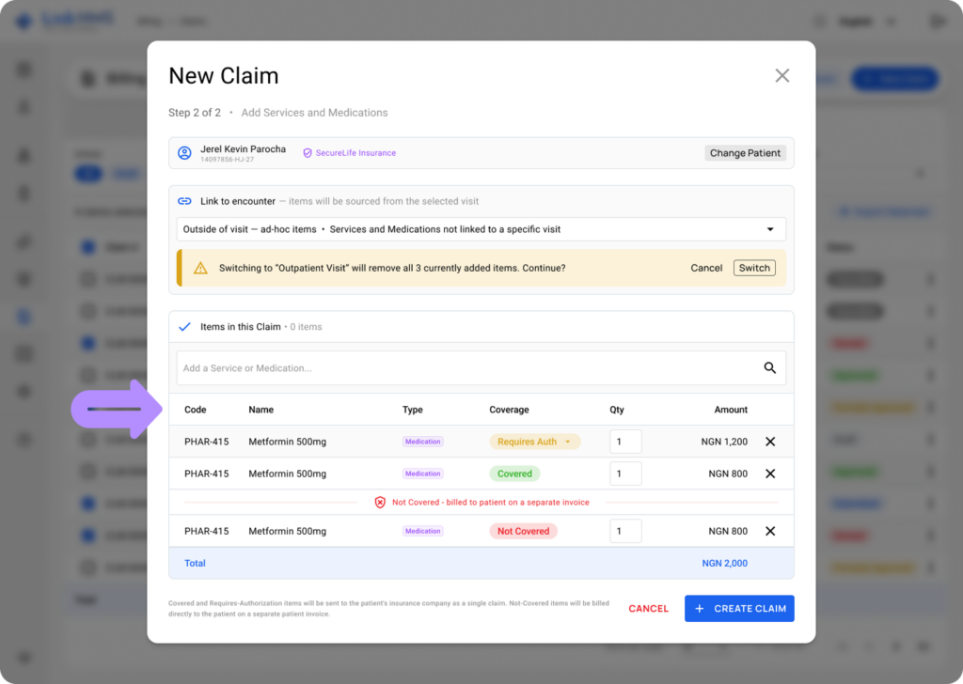Click the patient avatar icon
The image size is (963, 684).
click(x=184, y=153)
